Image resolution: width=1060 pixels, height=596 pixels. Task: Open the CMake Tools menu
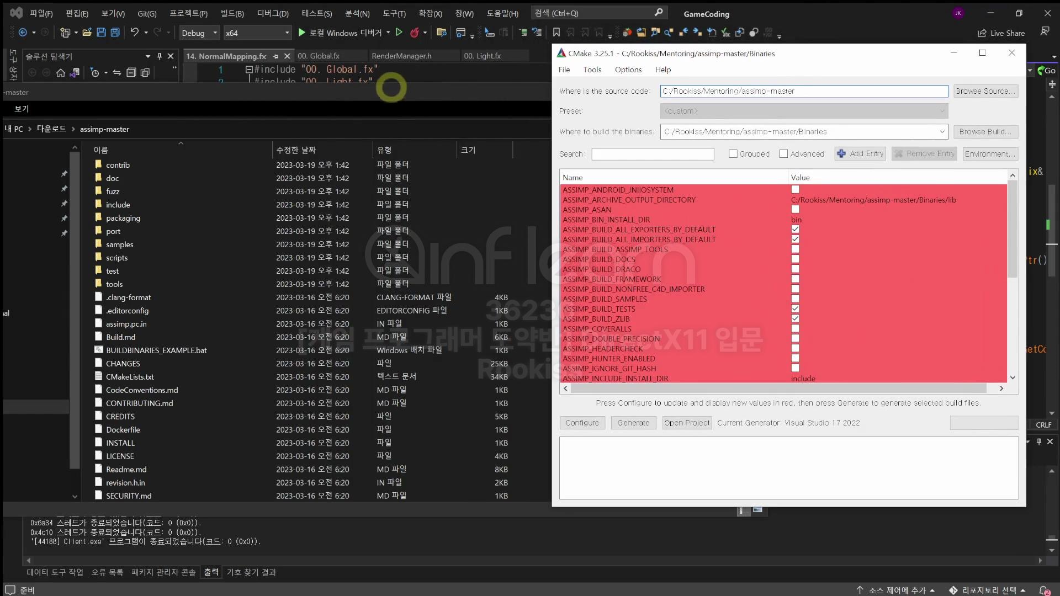tap(592, 70)
